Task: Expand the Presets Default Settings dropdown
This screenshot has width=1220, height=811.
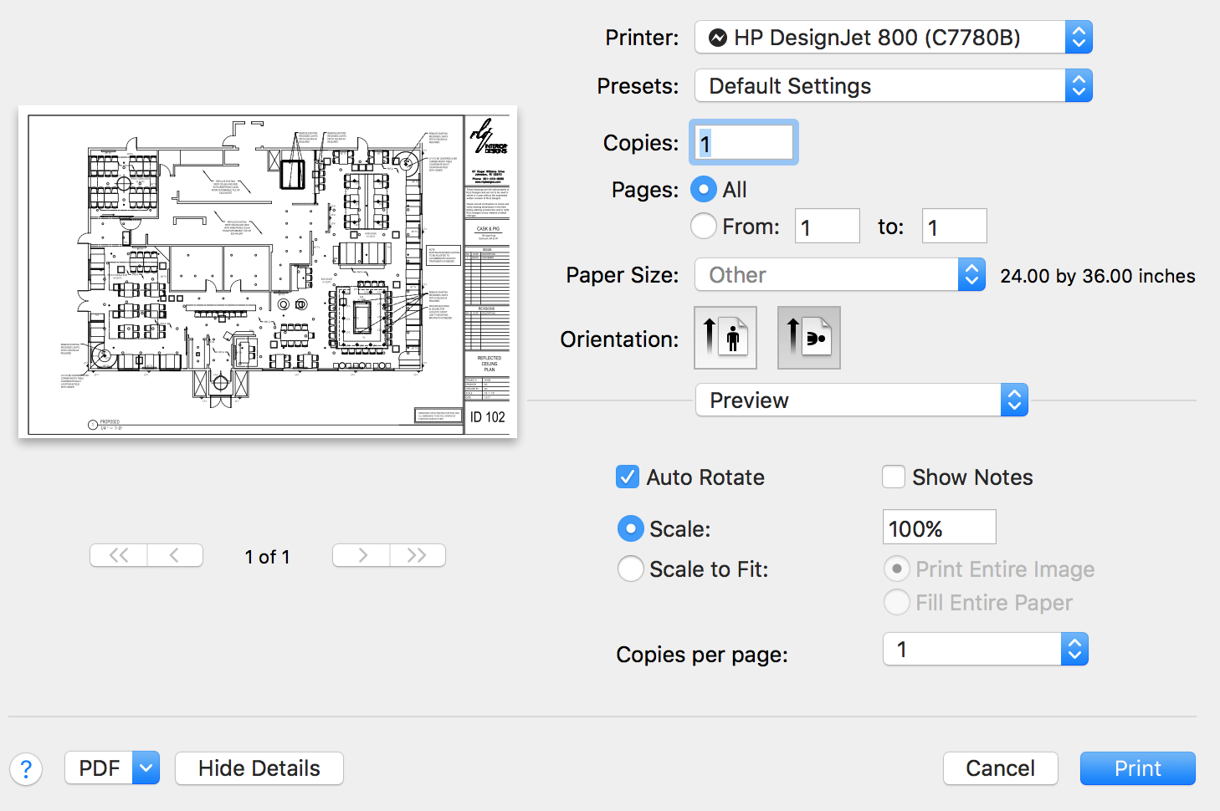Action: [893, 86]
